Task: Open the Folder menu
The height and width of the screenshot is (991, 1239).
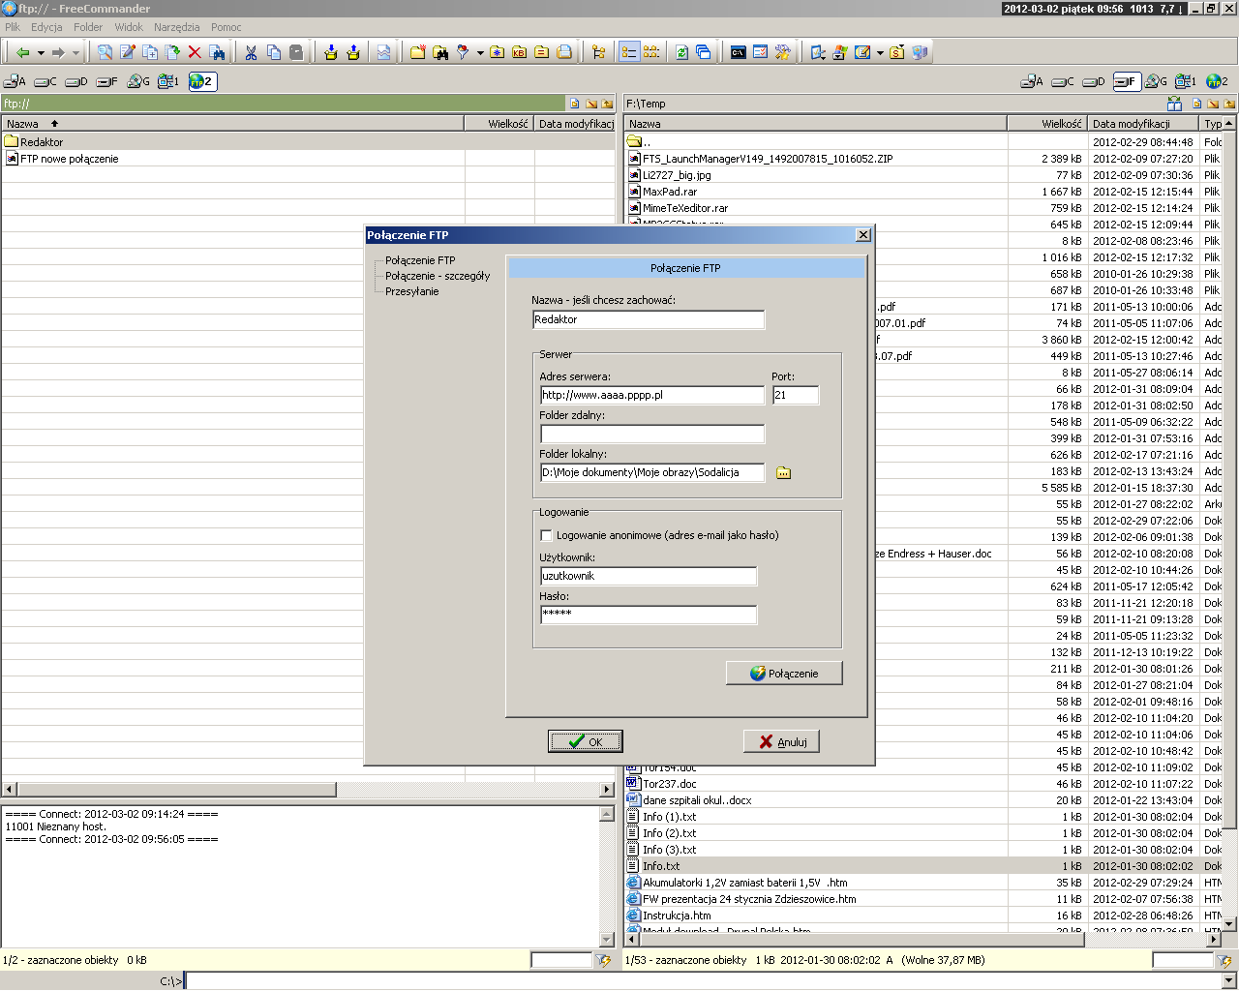Action: [88, 27]
